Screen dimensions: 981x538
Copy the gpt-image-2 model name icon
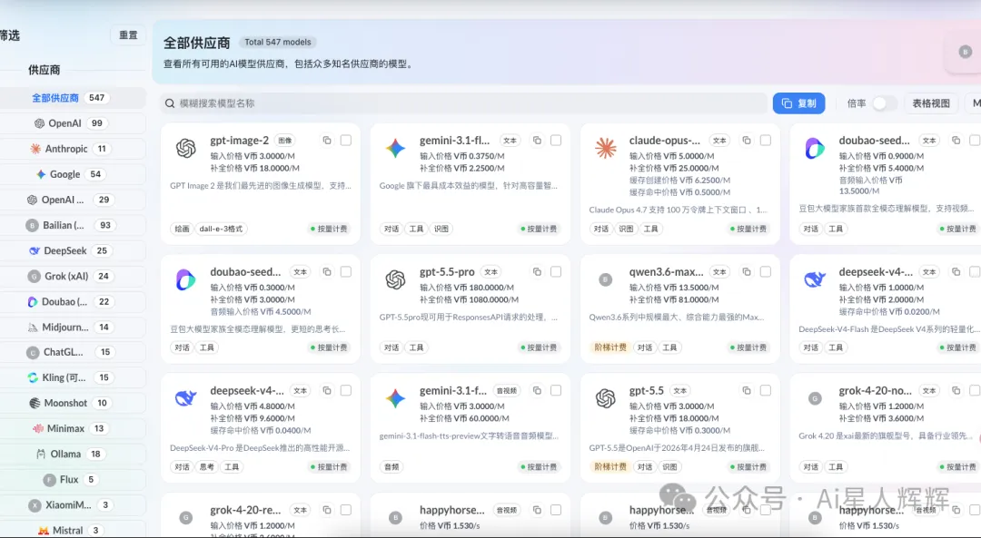tap(327, 141)
